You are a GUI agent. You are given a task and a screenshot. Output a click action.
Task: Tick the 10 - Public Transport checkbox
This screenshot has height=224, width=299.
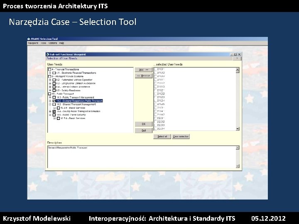pos(49,94)
